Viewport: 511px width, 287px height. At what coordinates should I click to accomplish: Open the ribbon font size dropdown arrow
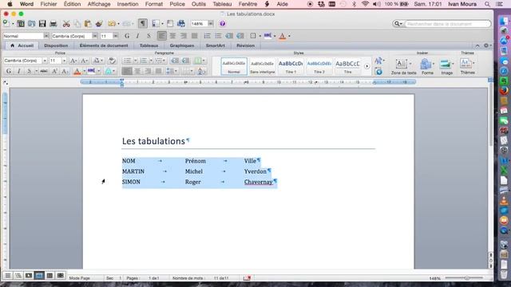(x=64, y=61)
